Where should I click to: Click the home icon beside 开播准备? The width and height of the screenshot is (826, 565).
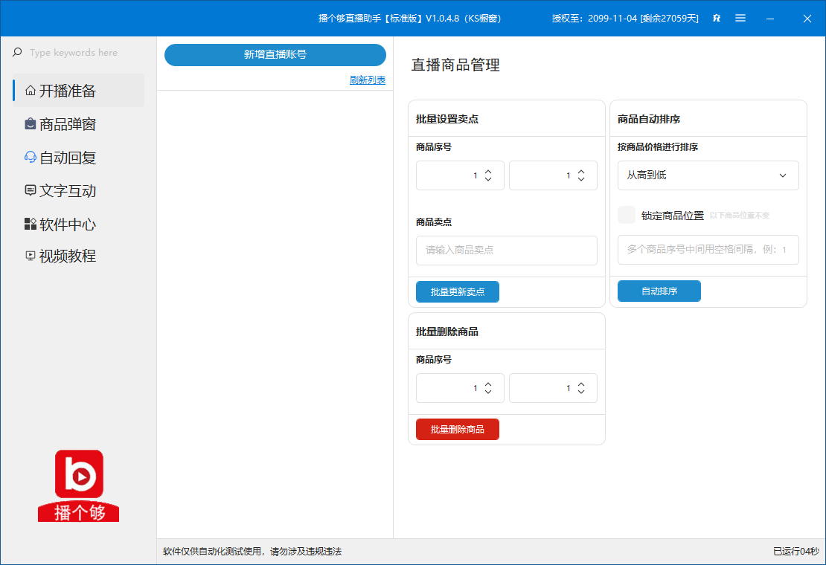click(30, 91)
